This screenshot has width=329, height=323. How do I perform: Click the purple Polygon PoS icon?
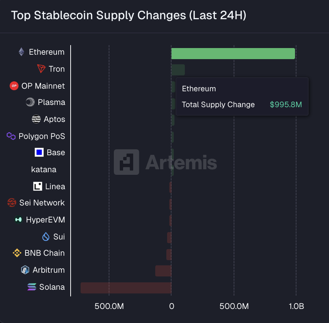(11, 136)
